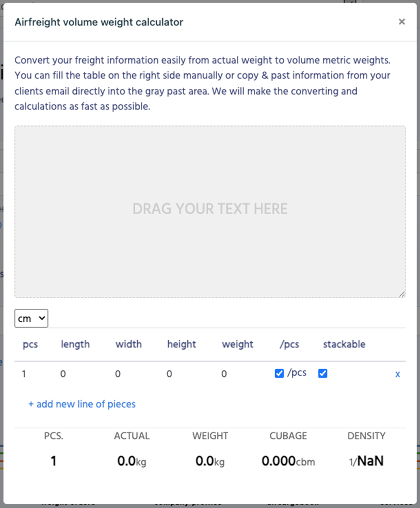The image size is (420, 508).
Task: Remove the first pieces line with x
Action: click(397, 374)
